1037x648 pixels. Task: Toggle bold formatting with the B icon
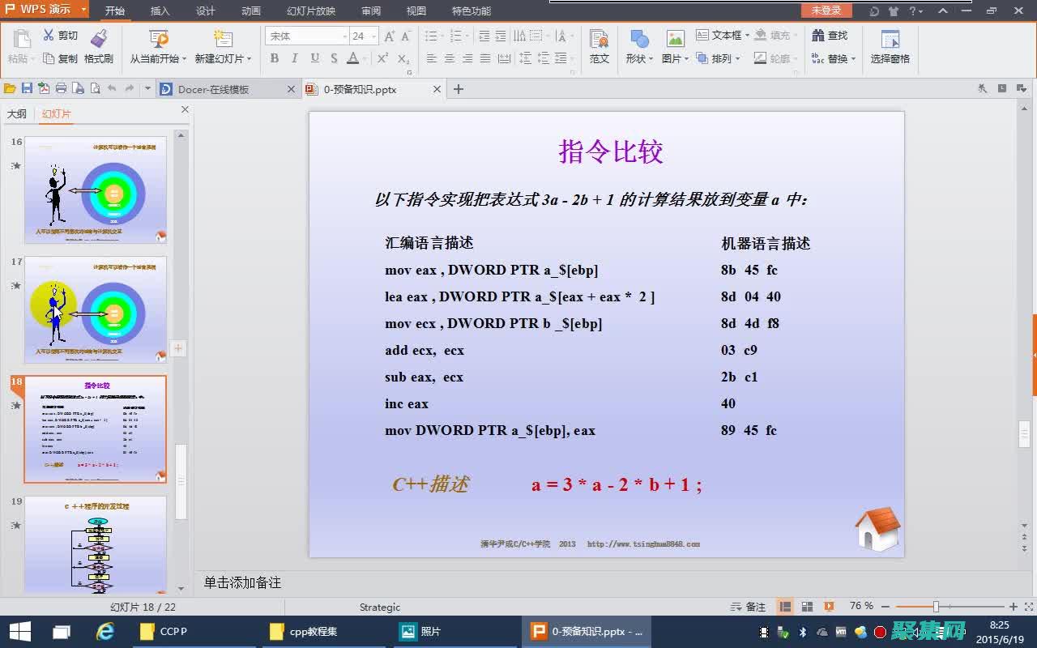[x=274, y=58]
